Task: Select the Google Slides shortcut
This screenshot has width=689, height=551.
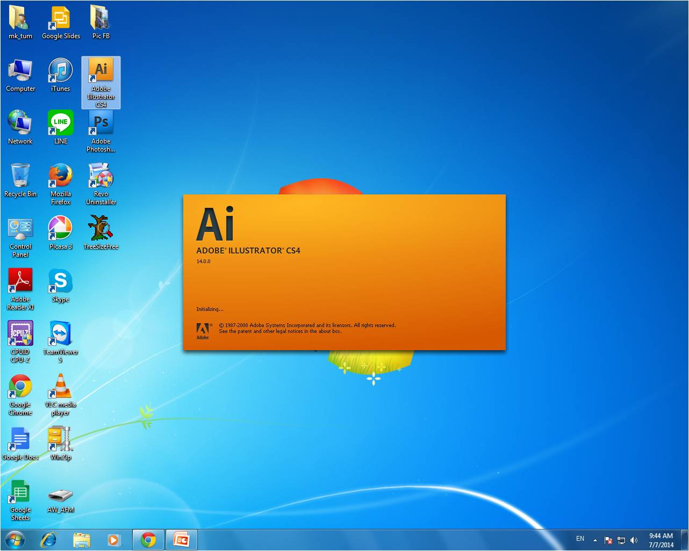Action: 61,23
